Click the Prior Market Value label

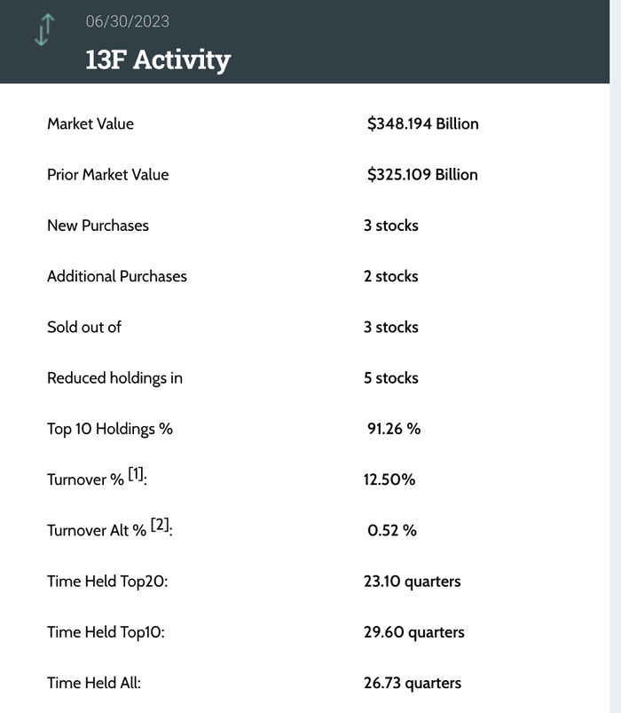point(107,174)
